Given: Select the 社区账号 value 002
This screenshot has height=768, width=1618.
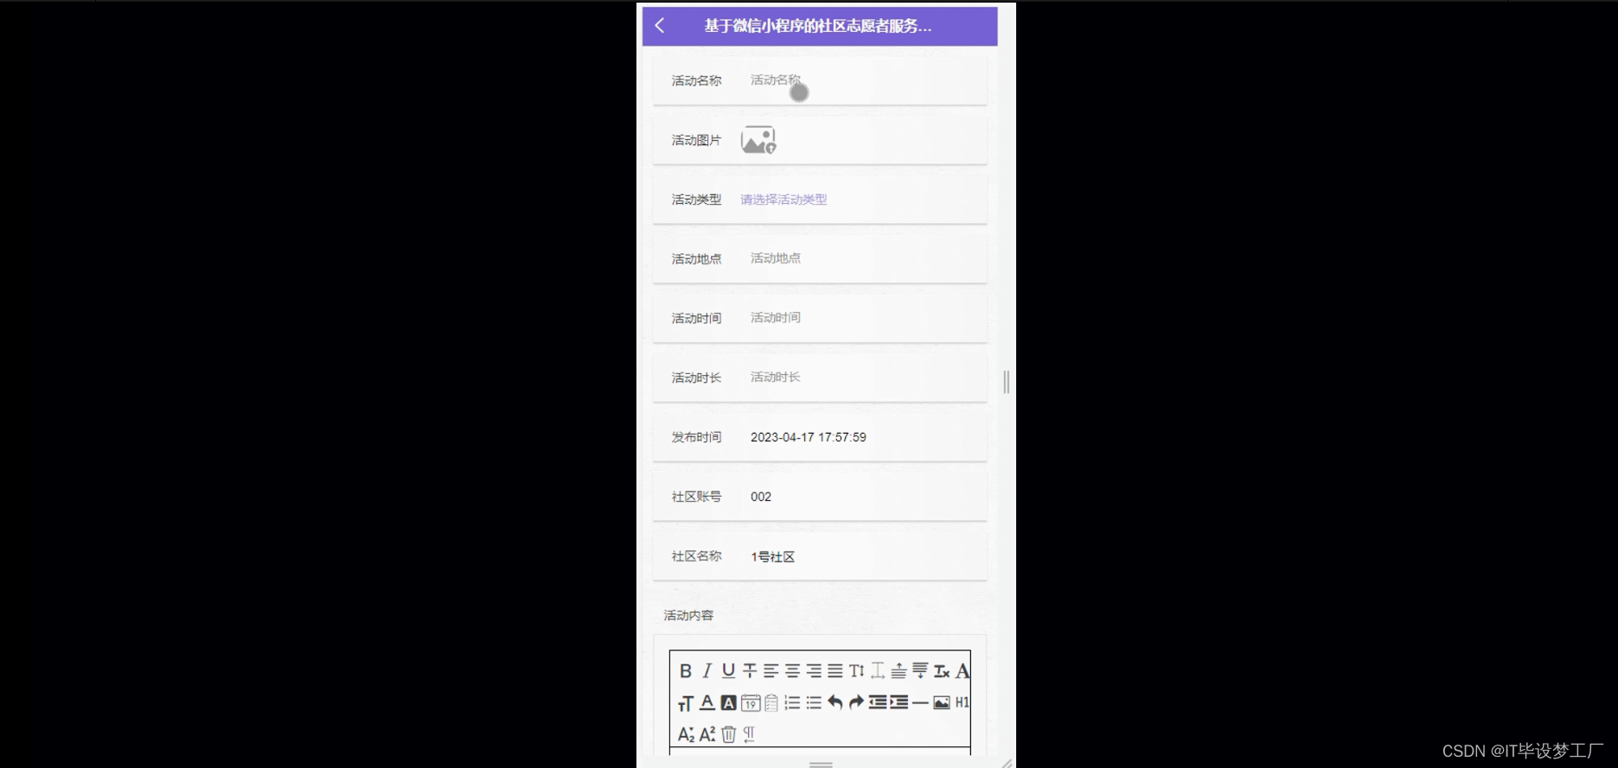Looking at the screenshot, I should click(761, 497).
